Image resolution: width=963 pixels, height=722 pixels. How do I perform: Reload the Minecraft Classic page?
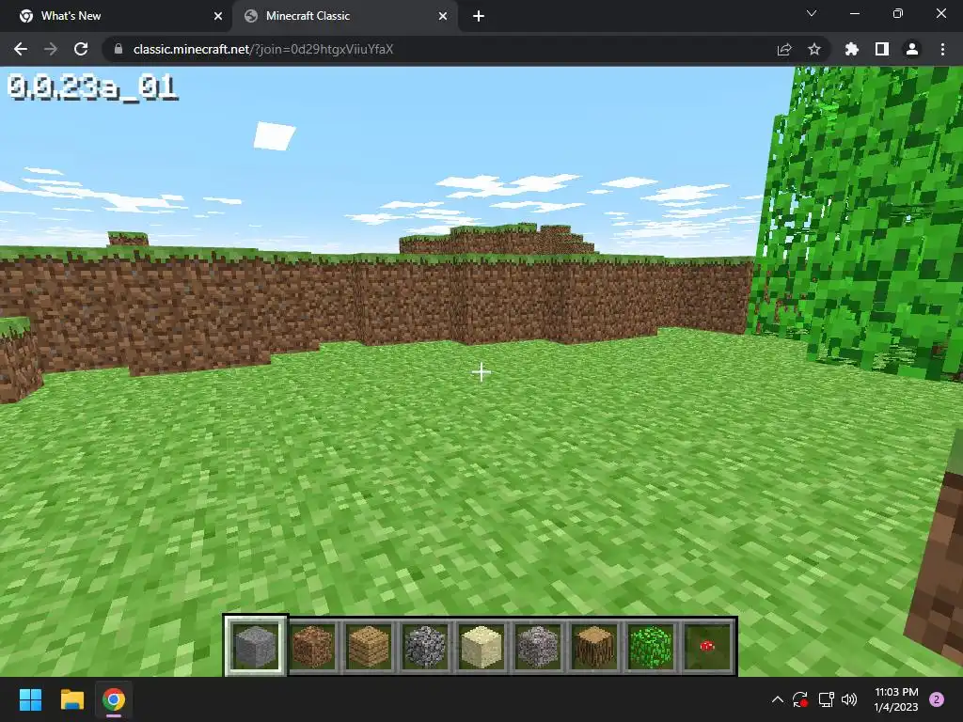point(81,49)
